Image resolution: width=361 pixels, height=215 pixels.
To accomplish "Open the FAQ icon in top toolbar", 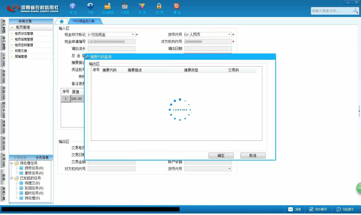I will [x=90, y=8].
